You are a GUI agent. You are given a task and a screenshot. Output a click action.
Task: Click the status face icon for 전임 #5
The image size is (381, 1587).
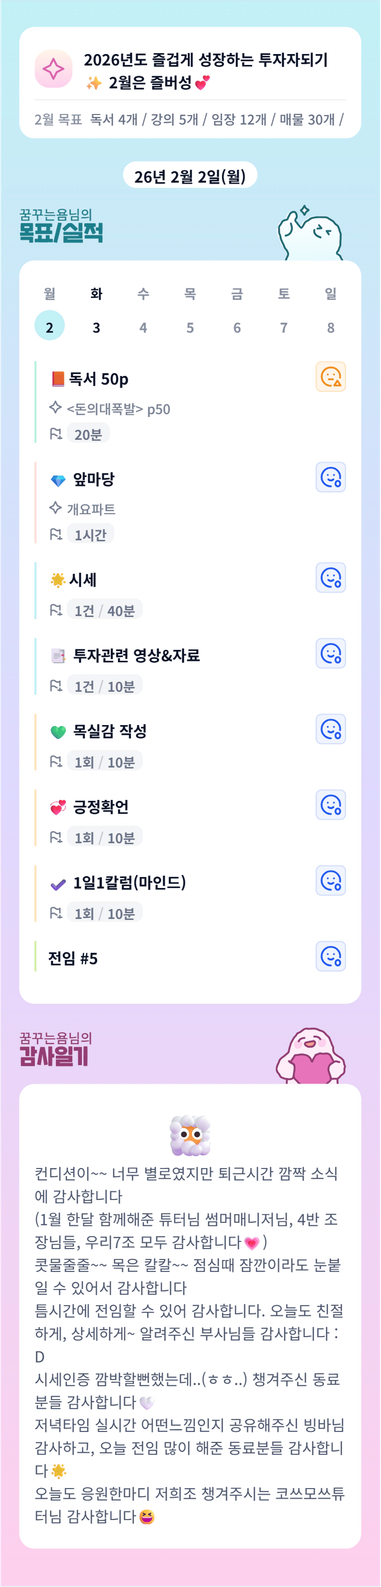click(331, 957)
